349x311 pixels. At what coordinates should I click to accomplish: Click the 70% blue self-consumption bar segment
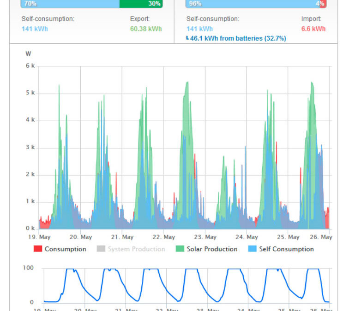pyautogui.click(x=69, y=4)
